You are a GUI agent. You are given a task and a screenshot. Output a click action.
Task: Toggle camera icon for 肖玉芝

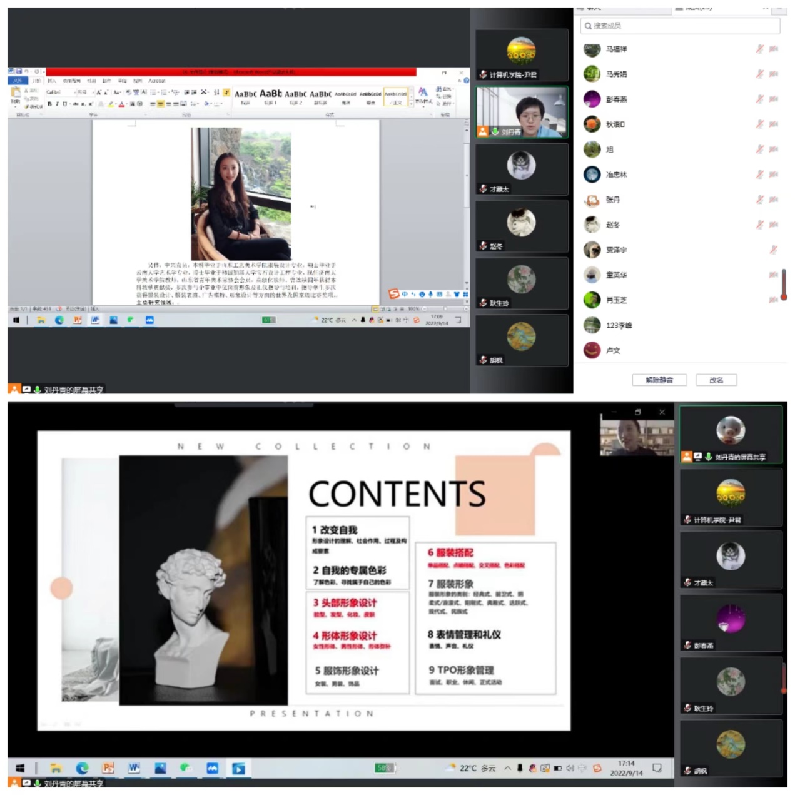click(x=774, y=300)
